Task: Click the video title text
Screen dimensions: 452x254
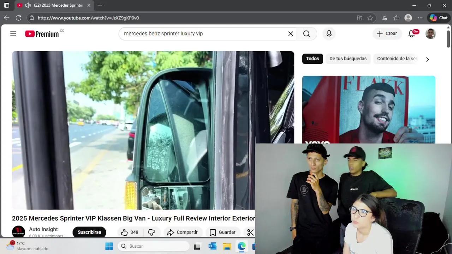Action: [133, 218]
